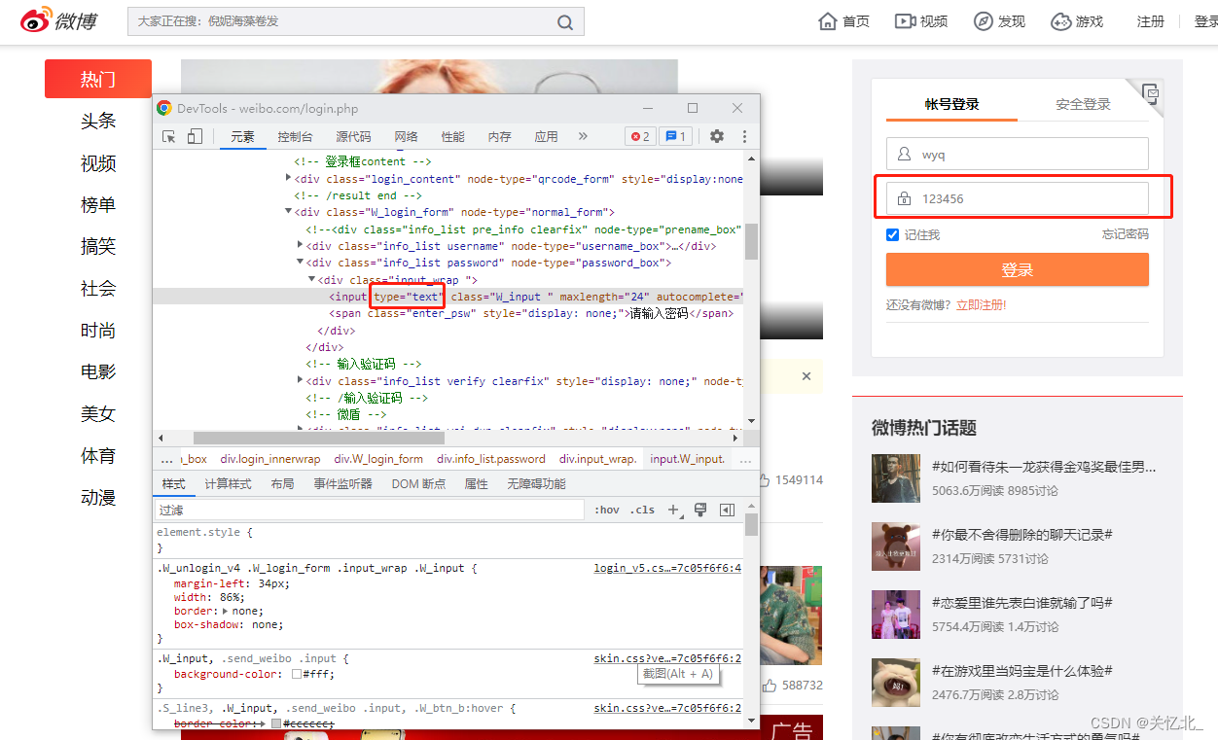Click the horizontal scrollbar of Elements panel

(319, 439)
